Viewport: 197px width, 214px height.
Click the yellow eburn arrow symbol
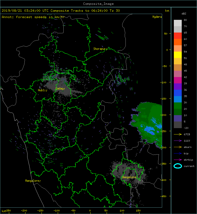coord(178,147)
